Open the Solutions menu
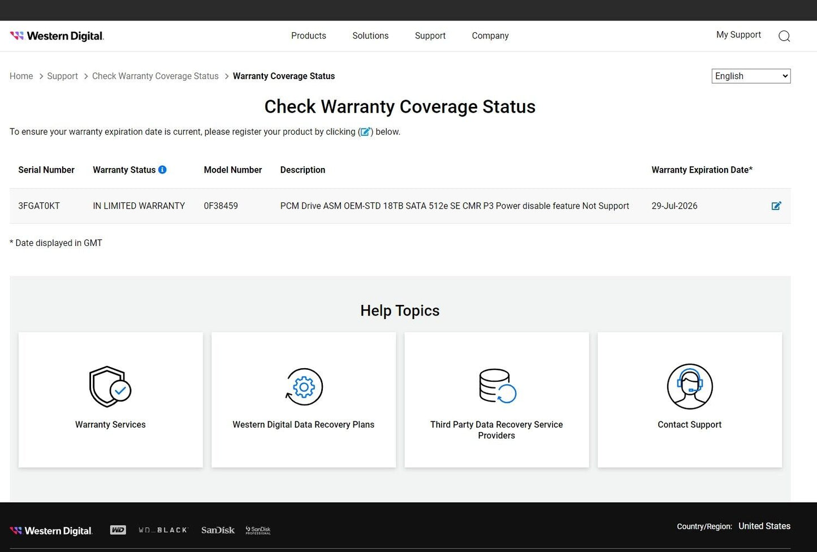 (370, 36)
